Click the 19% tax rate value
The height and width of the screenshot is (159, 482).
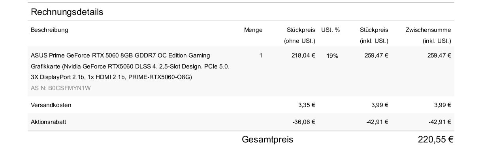point(332,56)
